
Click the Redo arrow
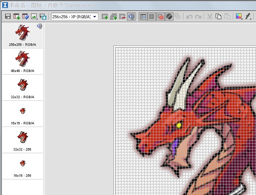[x=198, y=17]
